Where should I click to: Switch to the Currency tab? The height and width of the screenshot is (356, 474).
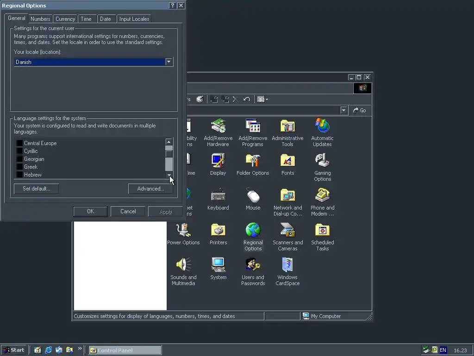[x=65, y=19]
